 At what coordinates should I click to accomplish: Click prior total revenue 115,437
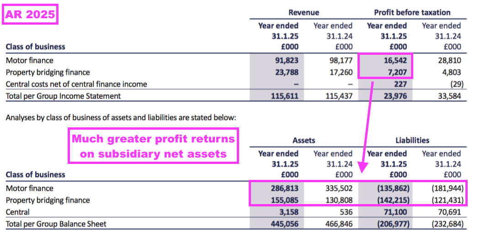(339, 96)
